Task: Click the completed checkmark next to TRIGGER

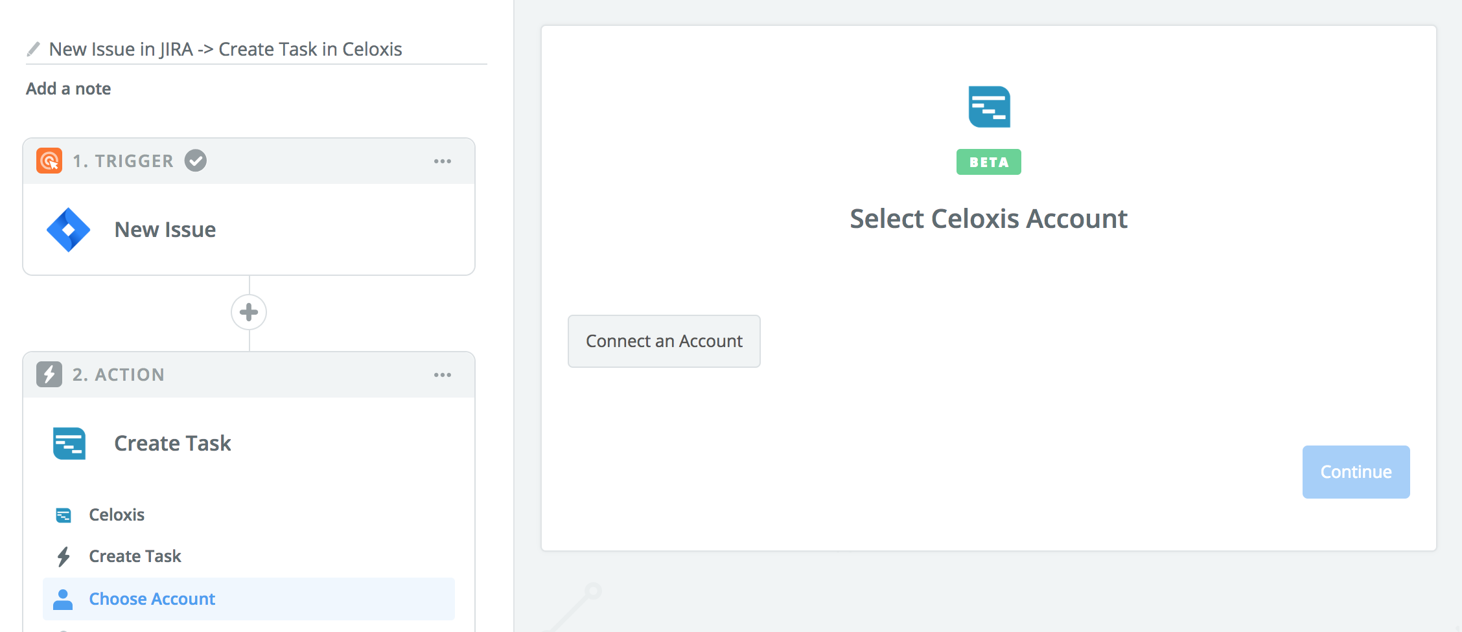Action: point(195,161)
